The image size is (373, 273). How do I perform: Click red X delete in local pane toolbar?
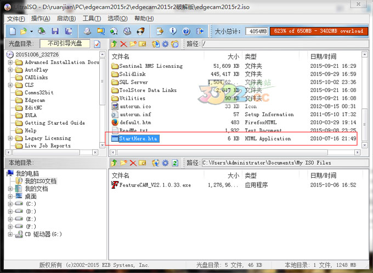tap(133, 163)
